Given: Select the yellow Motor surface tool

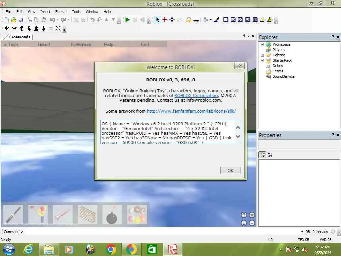Looking at the screenshot, I should click(x=270, y=20).
